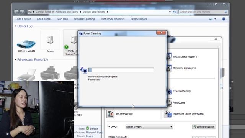Expand arrow after Hardware and Sound breadcrumb
Image resolution: width=245 pixels, height=138 pixels.
(81, 12)
